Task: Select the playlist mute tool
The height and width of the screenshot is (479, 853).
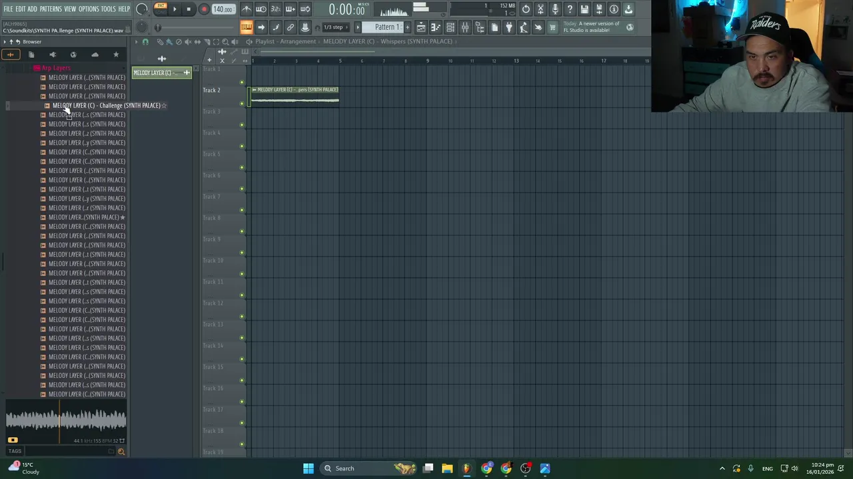Action: [188, 42]
